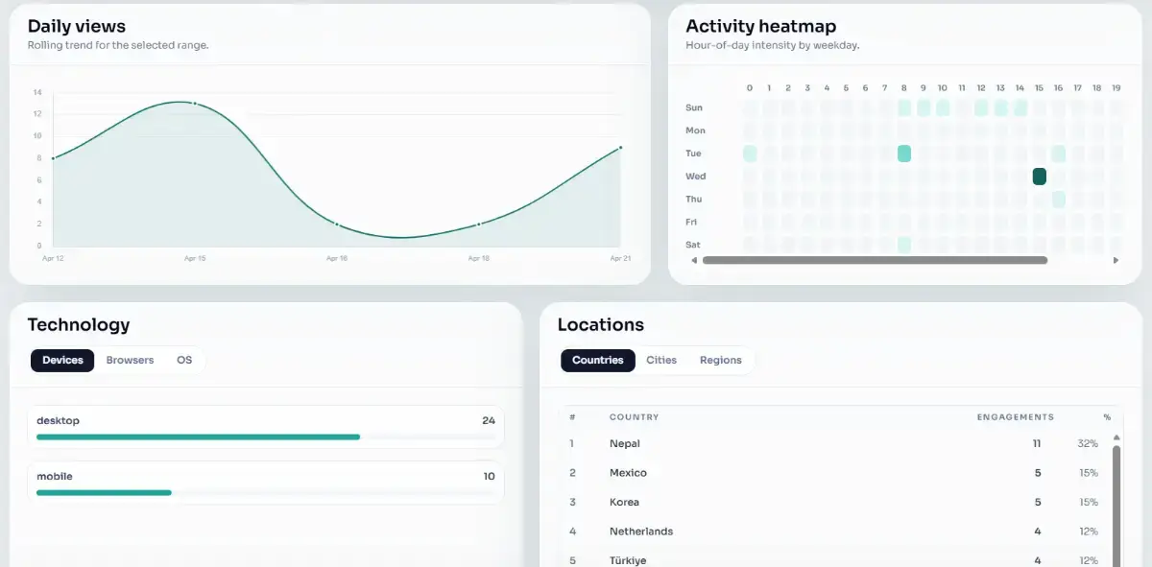Click the Apr 15 data point on chart
Image resolution: width=1152 pixels, height=567 pixels.
tap(195, 103)
